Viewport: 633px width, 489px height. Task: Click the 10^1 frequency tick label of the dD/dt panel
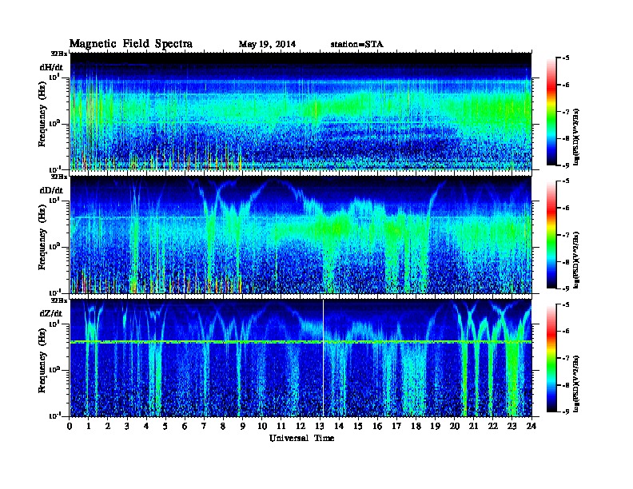coord(54,201)
